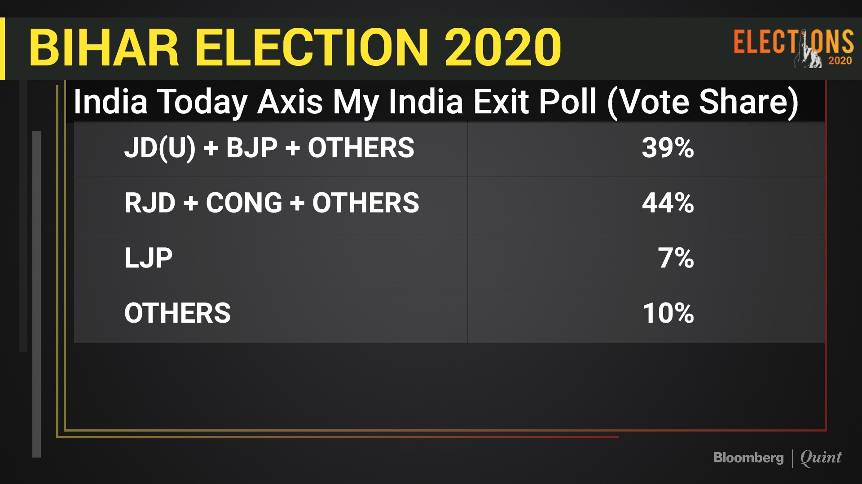Select the RJD + CONG + OTHERS row label
The image size is (862, 484).
tap(272, 203)
